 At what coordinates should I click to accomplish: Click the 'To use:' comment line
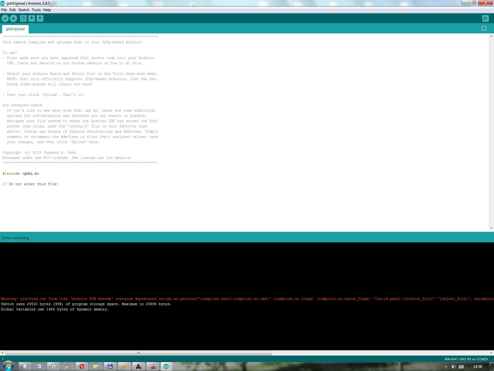coord(10,53)
